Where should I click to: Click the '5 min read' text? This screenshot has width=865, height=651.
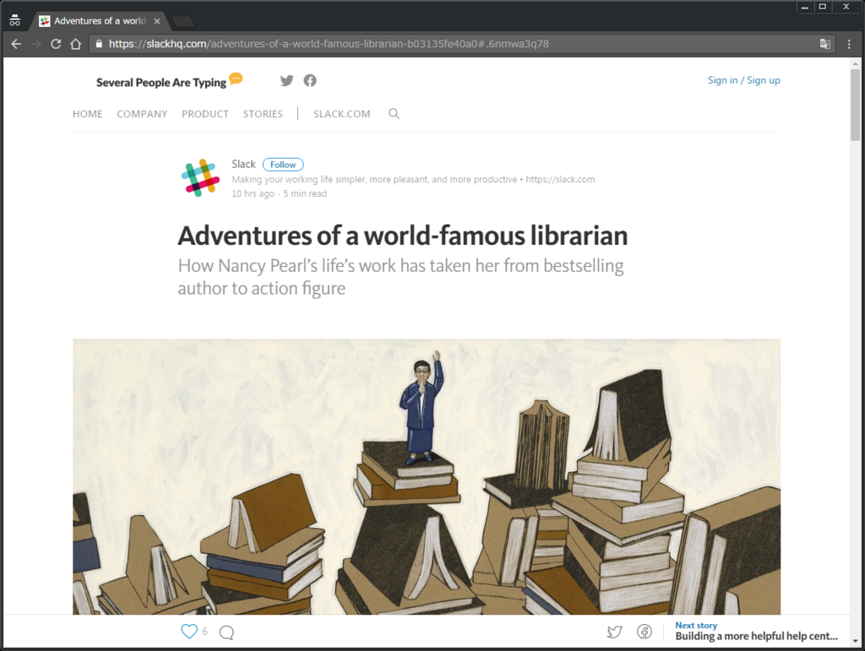[x=305, y=193]
